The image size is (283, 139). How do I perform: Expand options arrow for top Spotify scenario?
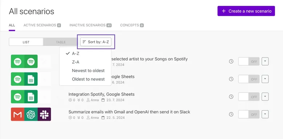pyautogui.click(x=265, y=61)
